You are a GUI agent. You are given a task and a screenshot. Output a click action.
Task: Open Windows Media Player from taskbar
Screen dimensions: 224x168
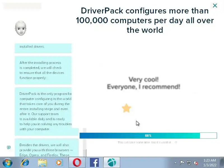(x=59, y=163)
